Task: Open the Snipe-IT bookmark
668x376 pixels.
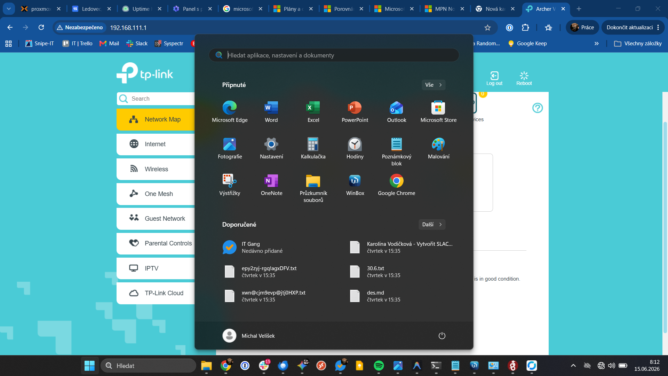Action: click(x=40, y=44)
